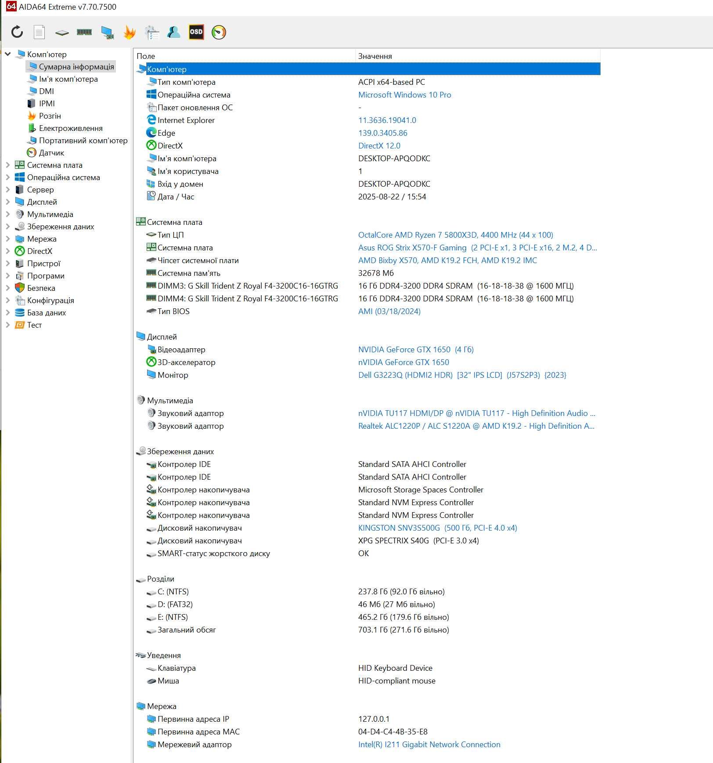
Task: Select Розгін tree item
Action: click(x=50, y=116)
